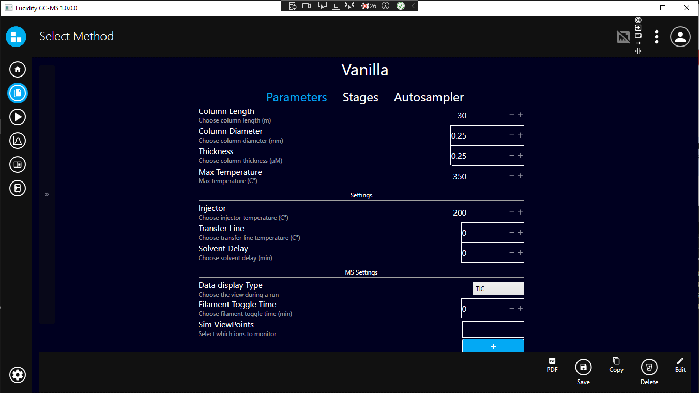Export the method as PDF

pos(552,364)
